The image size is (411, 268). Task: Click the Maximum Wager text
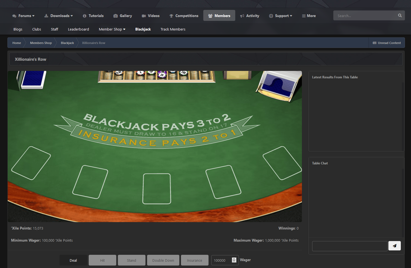(x=266, y=240)
